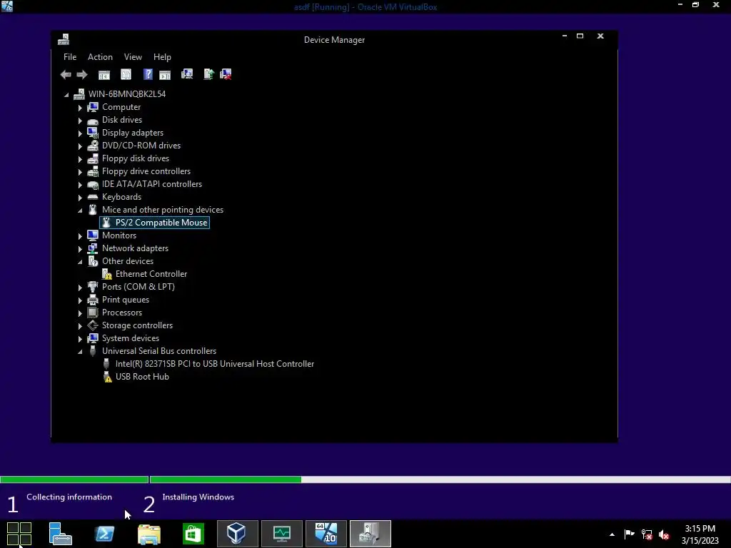Open the Properties toolbar icon
This screenshot has width=731, height=548.
(x=126, y=74)
